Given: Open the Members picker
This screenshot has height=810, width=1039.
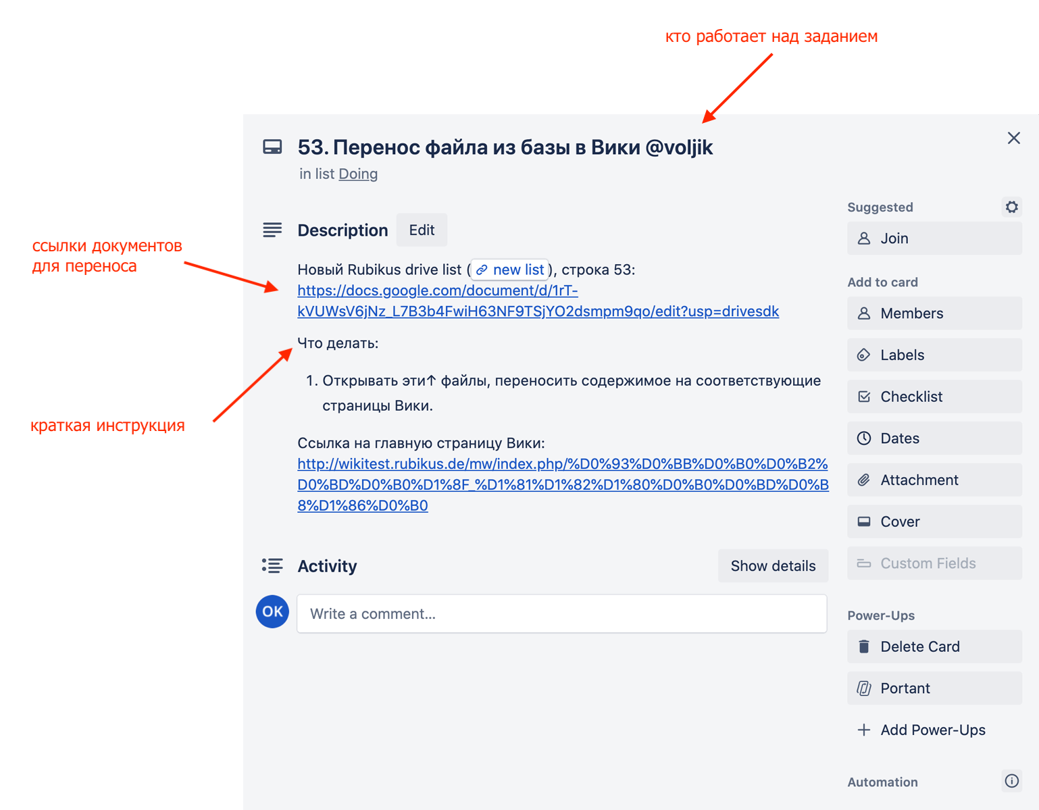Looking at the screenshot, I should (934, 313).
